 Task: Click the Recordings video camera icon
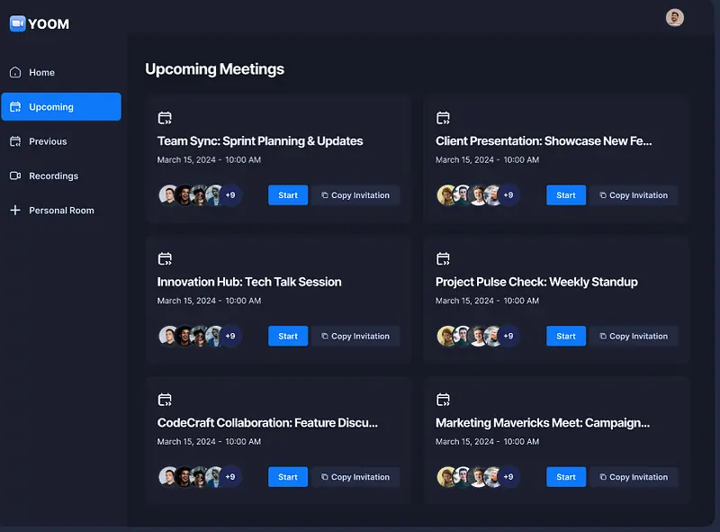(15, 176)
